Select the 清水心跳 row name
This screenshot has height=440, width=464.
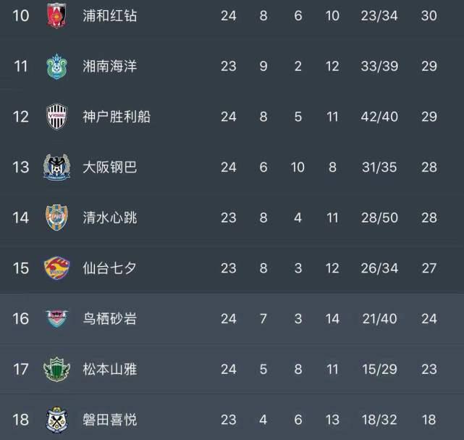coord(110,217)
